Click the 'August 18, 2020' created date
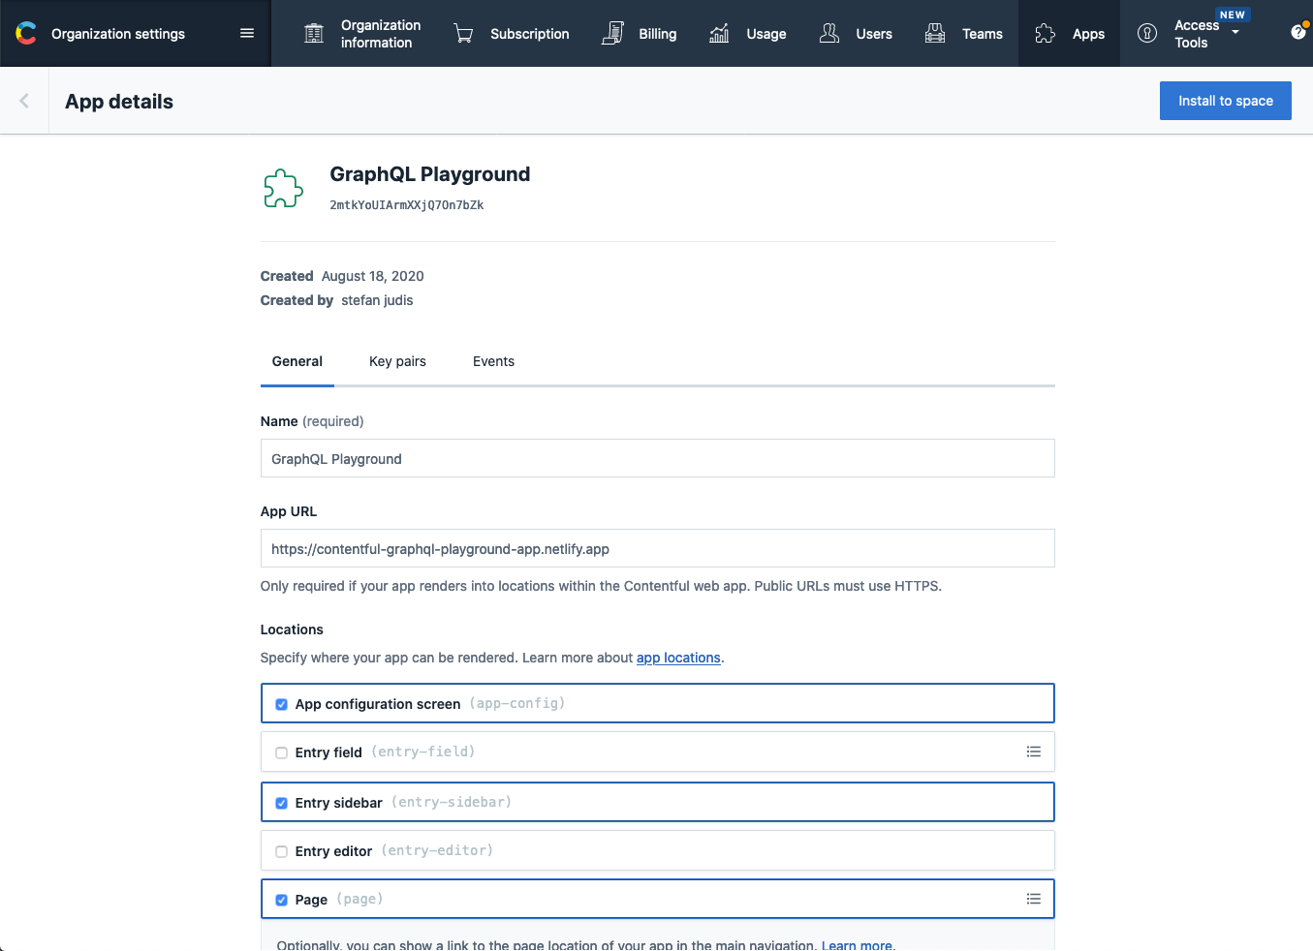The height and width of the screenshot is (951, 1313). click(x=373, y=276)
